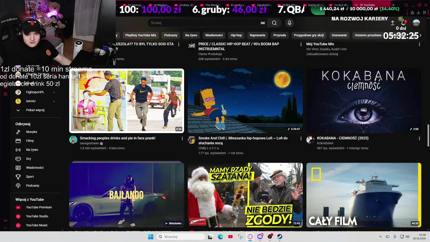Click the YouTube search magnifier button
The image size is (430, 242).
coord(274,23)
